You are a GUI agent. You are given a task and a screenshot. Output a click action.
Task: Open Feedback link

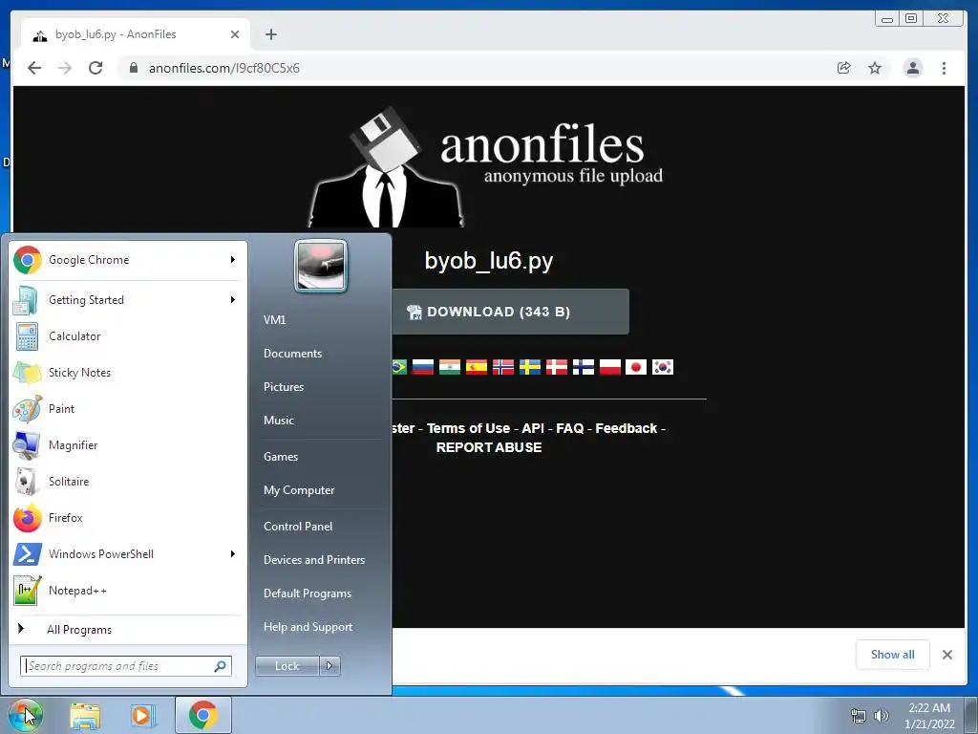tap(627, 428)
